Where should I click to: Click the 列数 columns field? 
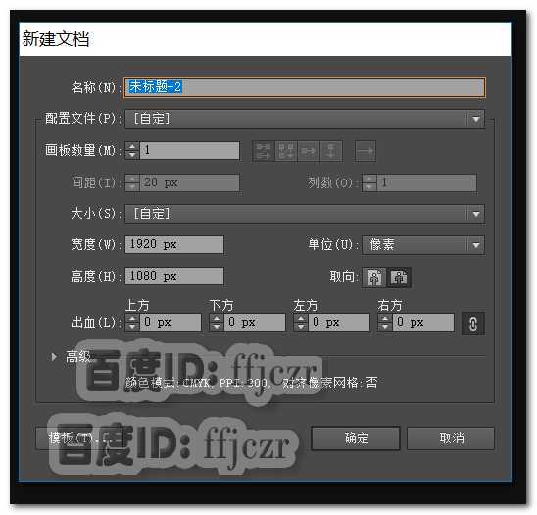[426, 182]
